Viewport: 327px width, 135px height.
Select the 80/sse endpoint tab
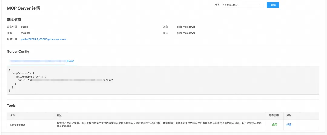(42, 61)
